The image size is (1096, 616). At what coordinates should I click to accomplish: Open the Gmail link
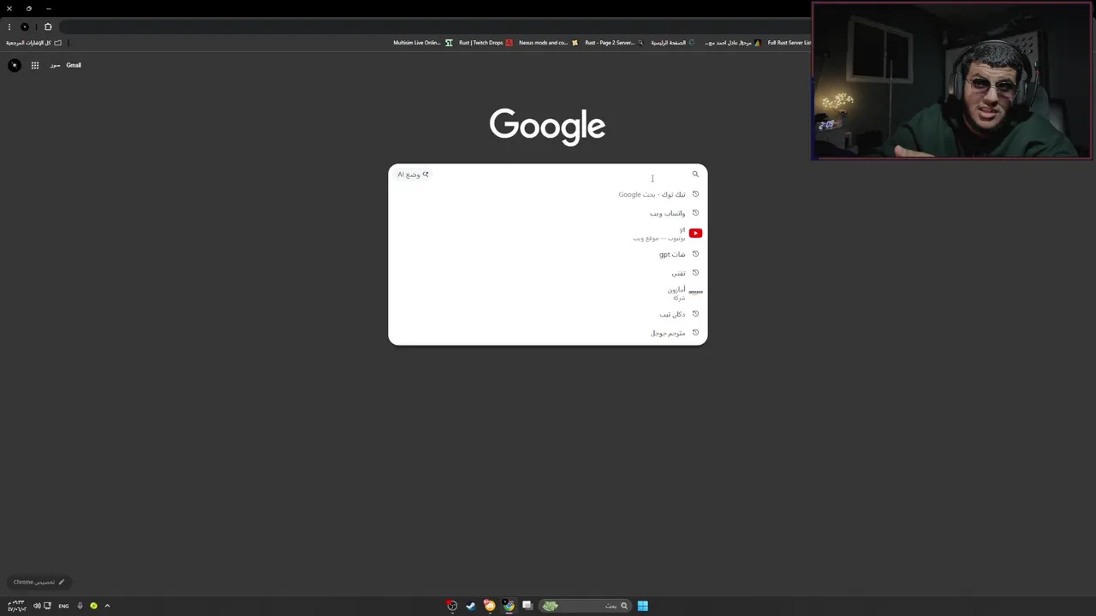tap(74, 65)
